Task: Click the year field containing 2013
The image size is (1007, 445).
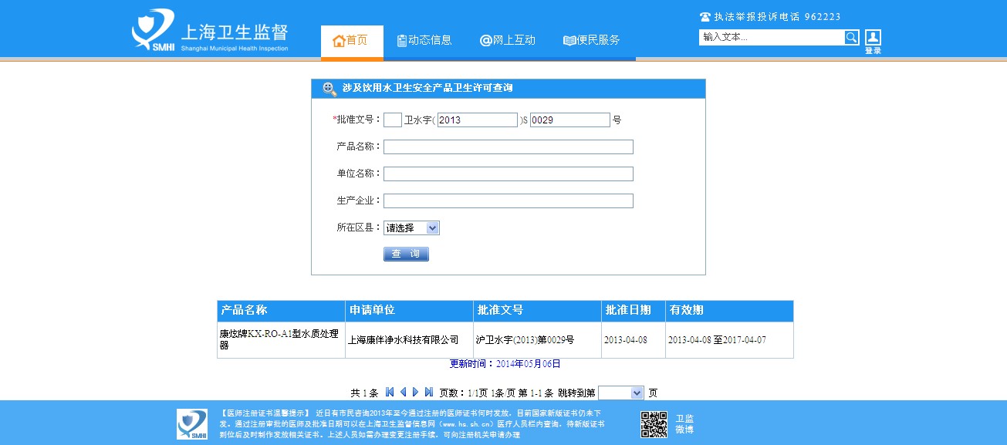Action: click(477, 120)
